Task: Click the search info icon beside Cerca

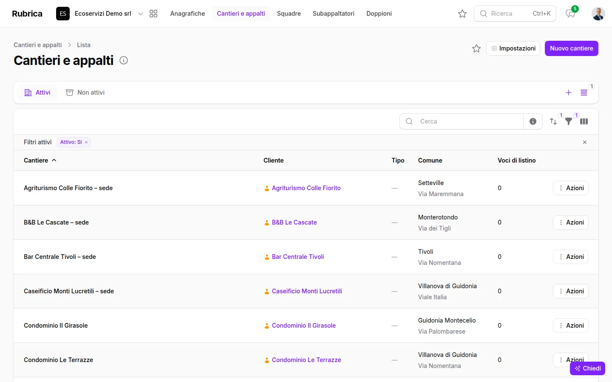Action: pyautogui.click(x=533, y=121)
